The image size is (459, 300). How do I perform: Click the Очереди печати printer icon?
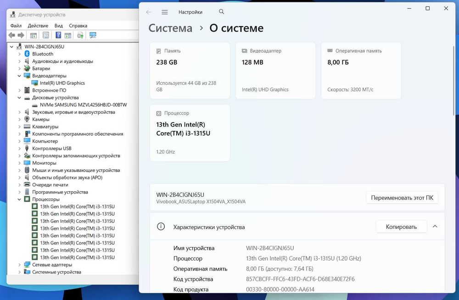(x=27, y=184)
